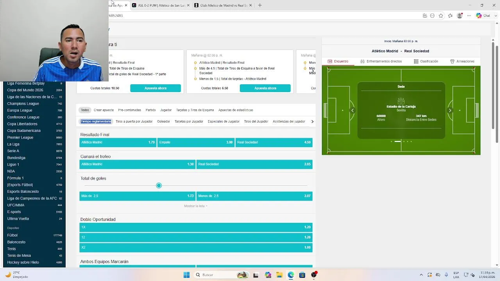Open the address bar page options circle icon
Screen dimensions: 500x281
click(x=432, y=16)
